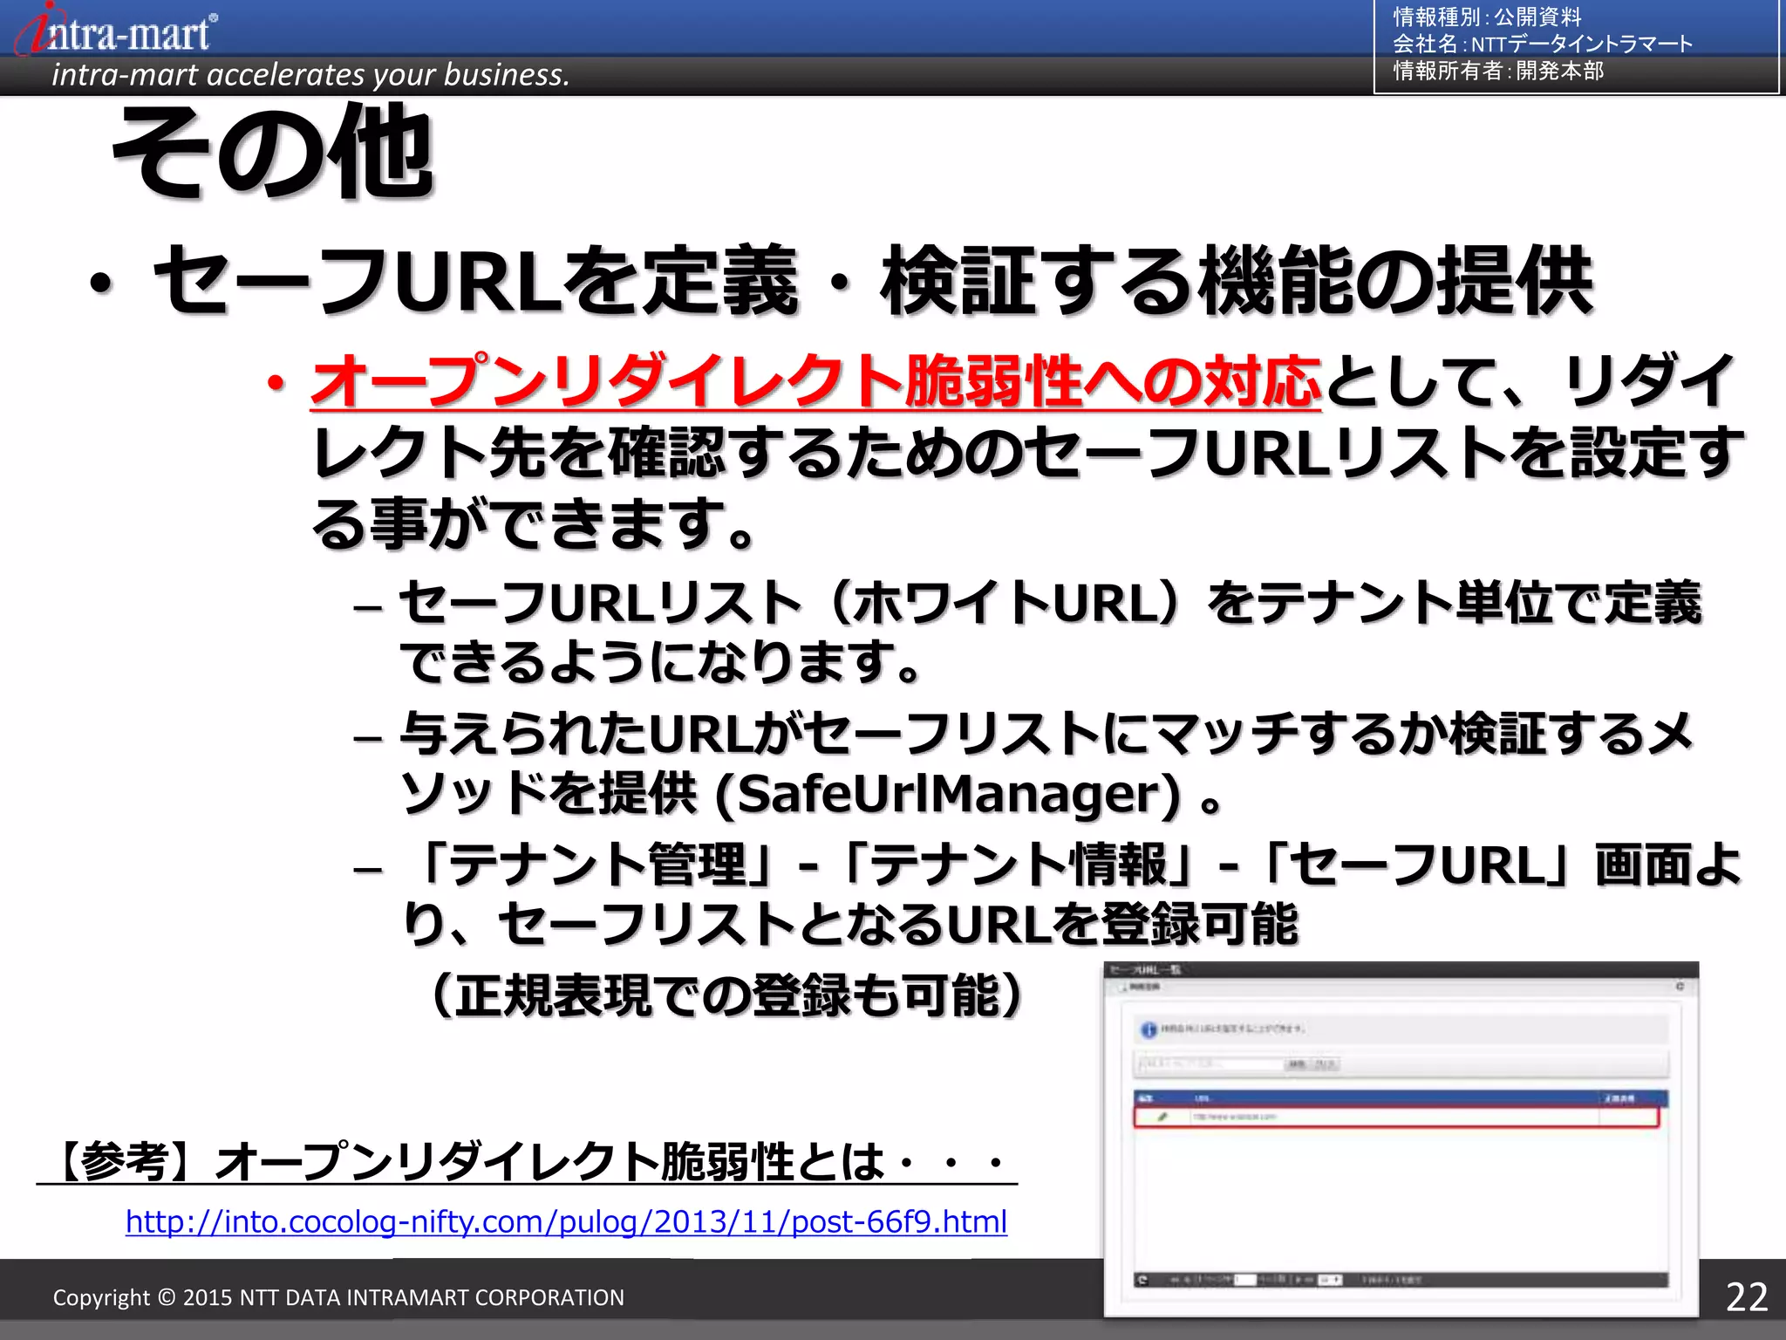Image resolution: width=1786 pixels, height=1340 pixels.
Task: Click the tagline intra-mart accelerates your business
Action: coord(310,75)
